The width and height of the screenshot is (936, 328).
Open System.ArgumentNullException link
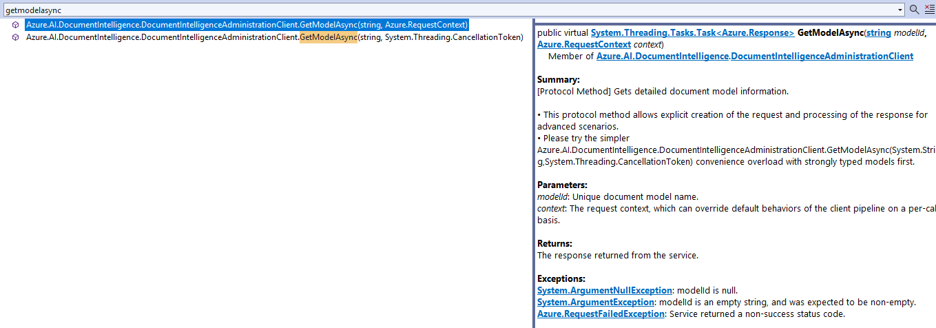[604, 290]
